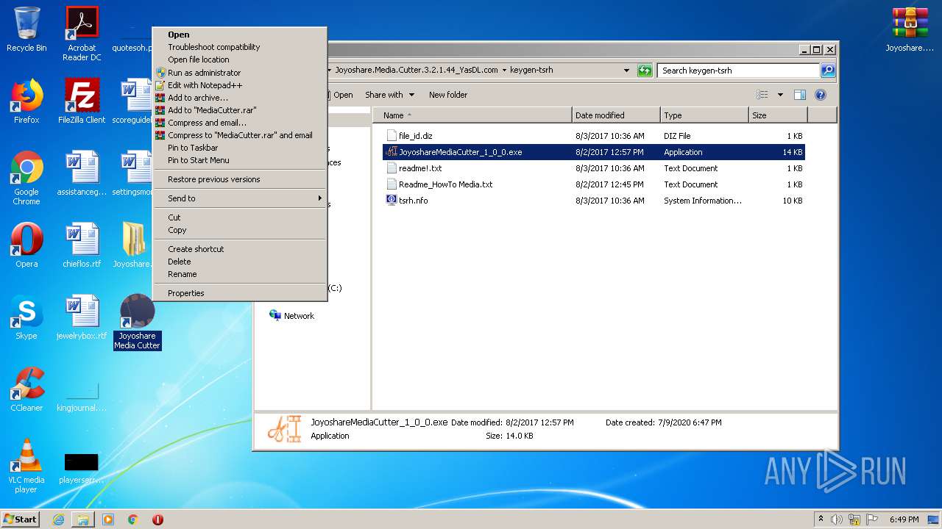Expand the keygen-tsrh breadcrumb segment
Viewport: 942px width, 529px height.
pyautogui.click(x=505, y=71)
